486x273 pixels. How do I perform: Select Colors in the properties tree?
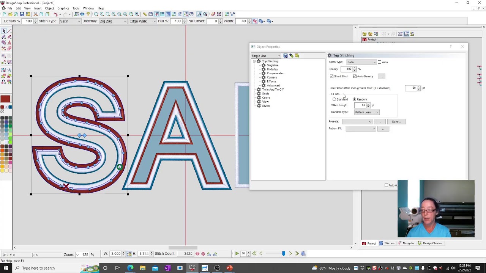coord(266,98)
